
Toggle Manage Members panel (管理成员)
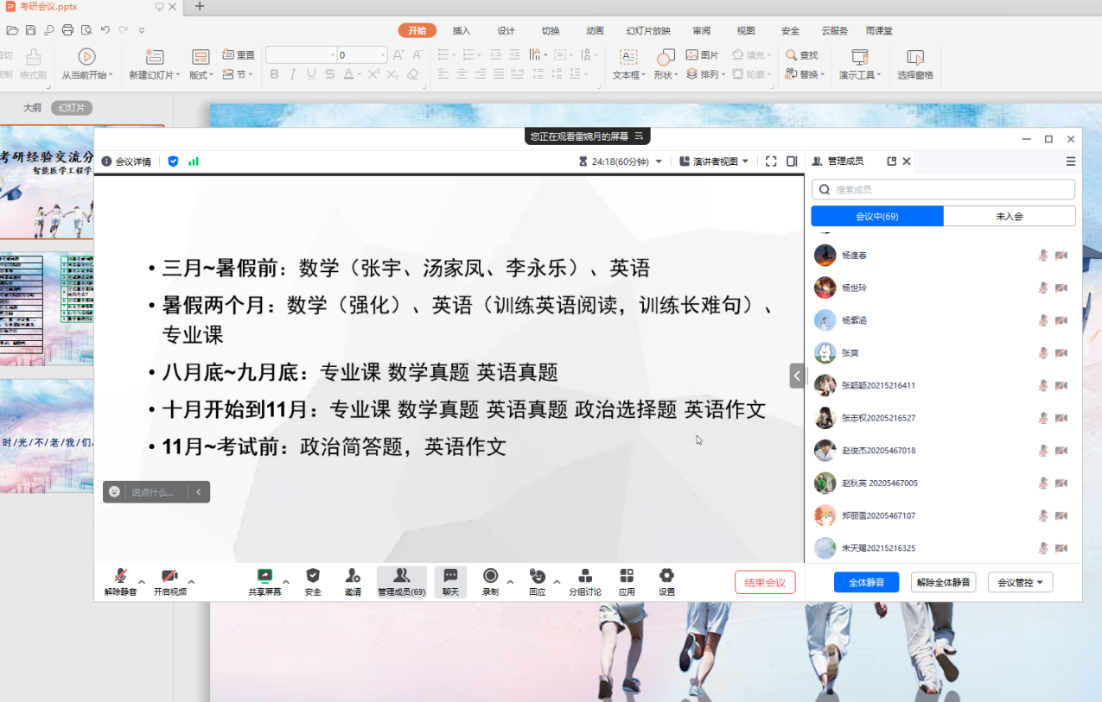[x=401, y=577]
